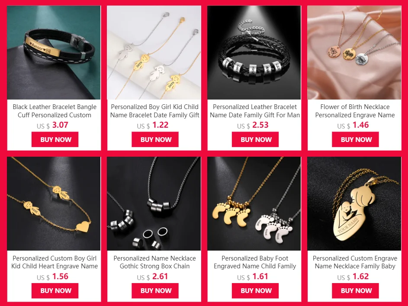Open the gold boy girl heart necklace image

(x=54, y=203)
